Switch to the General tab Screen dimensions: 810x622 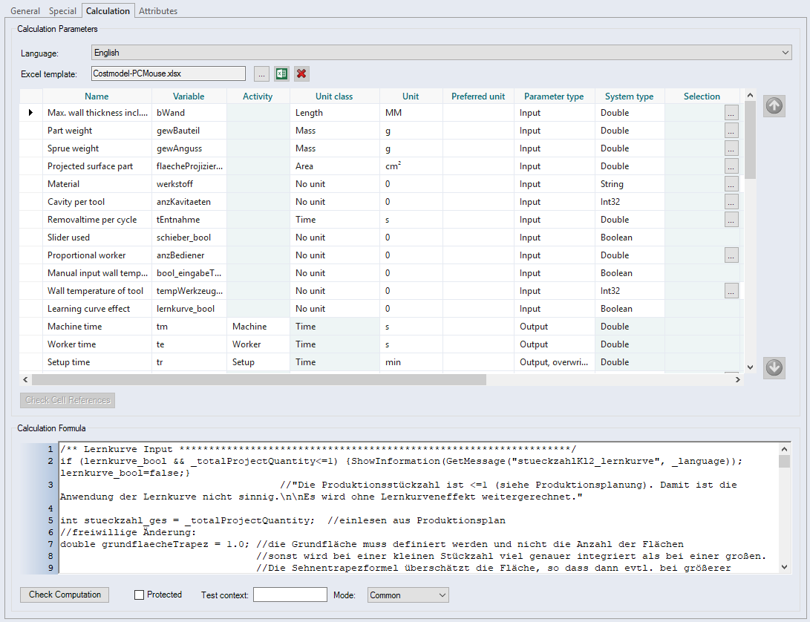[25, 11]
